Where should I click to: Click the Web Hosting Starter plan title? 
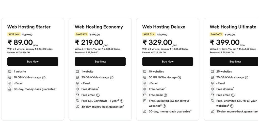coord(29,27)
